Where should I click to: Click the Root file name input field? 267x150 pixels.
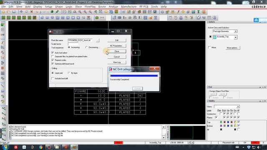point(80,40)
